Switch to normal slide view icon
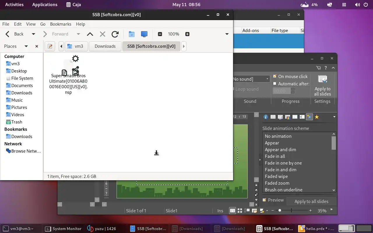Image resolution: width=373 pixels, height=233 pixels. [233, 211]
